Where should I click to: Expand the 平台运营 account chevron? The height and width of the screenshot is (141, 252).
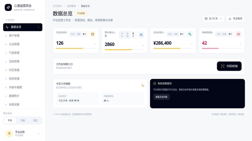pos(38,134)
